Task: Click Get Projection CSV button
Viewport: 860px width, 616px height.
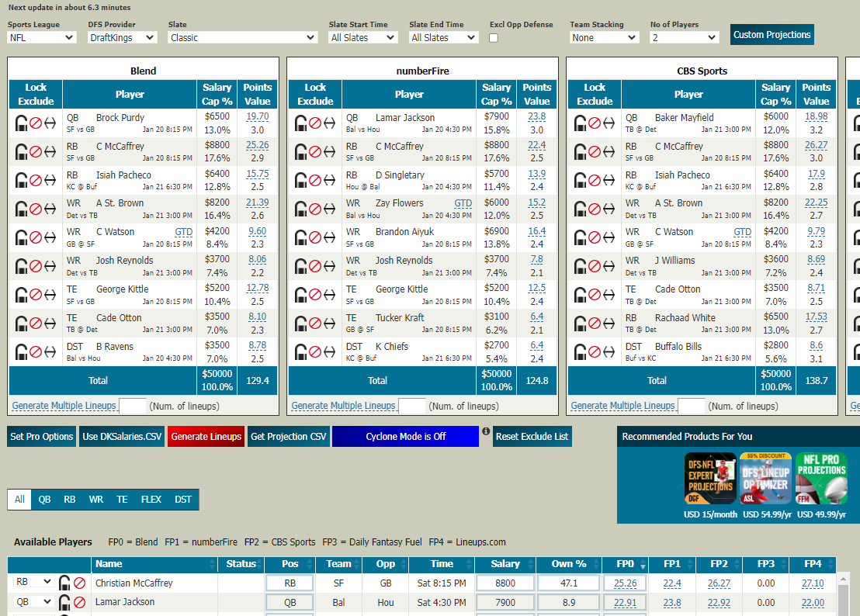Action: (289, 436)
